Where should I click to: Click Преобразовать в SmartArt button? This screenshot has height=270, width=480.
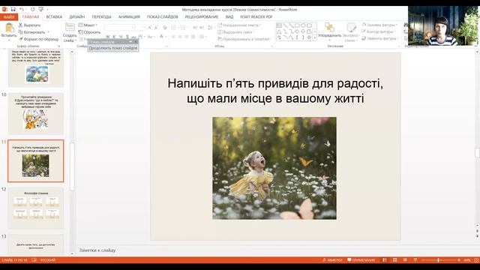(244, 39)
